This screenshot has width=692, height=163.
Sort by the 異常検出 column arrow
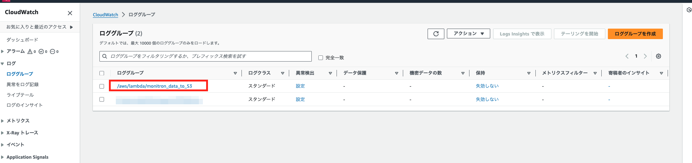[x=330, y=73]
